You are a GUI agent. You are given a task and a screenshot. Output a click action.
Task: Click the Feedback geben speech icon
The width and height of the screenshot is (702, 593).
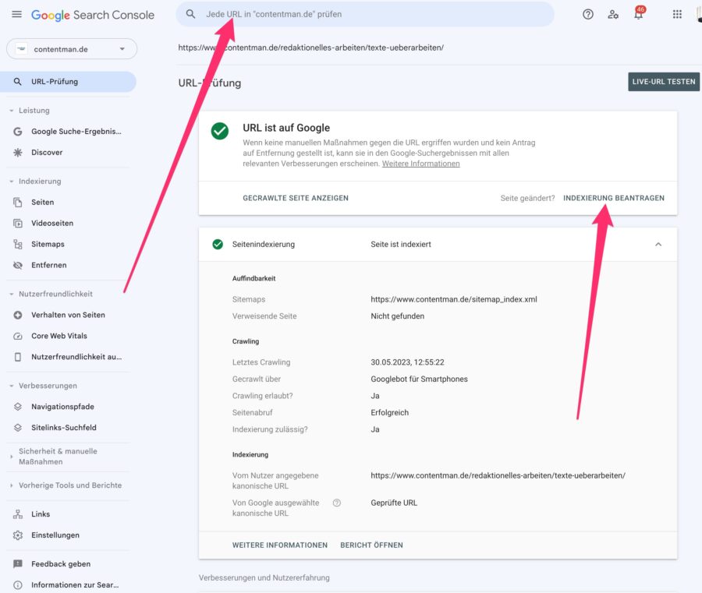click(x=17, y=564)
